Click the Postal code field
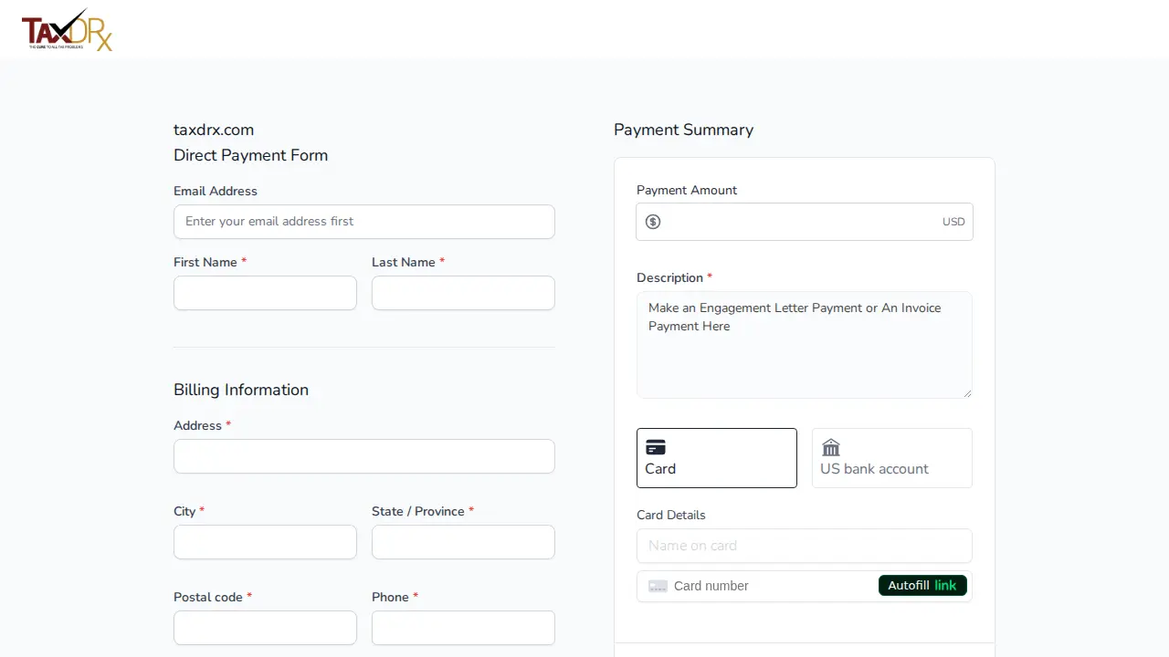The width and height of the screenshot is (1169, 657). point(265,628)
